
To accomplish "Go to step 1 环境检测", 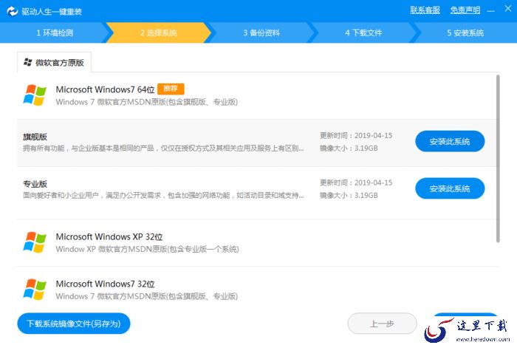I will (x=55, y=33).
